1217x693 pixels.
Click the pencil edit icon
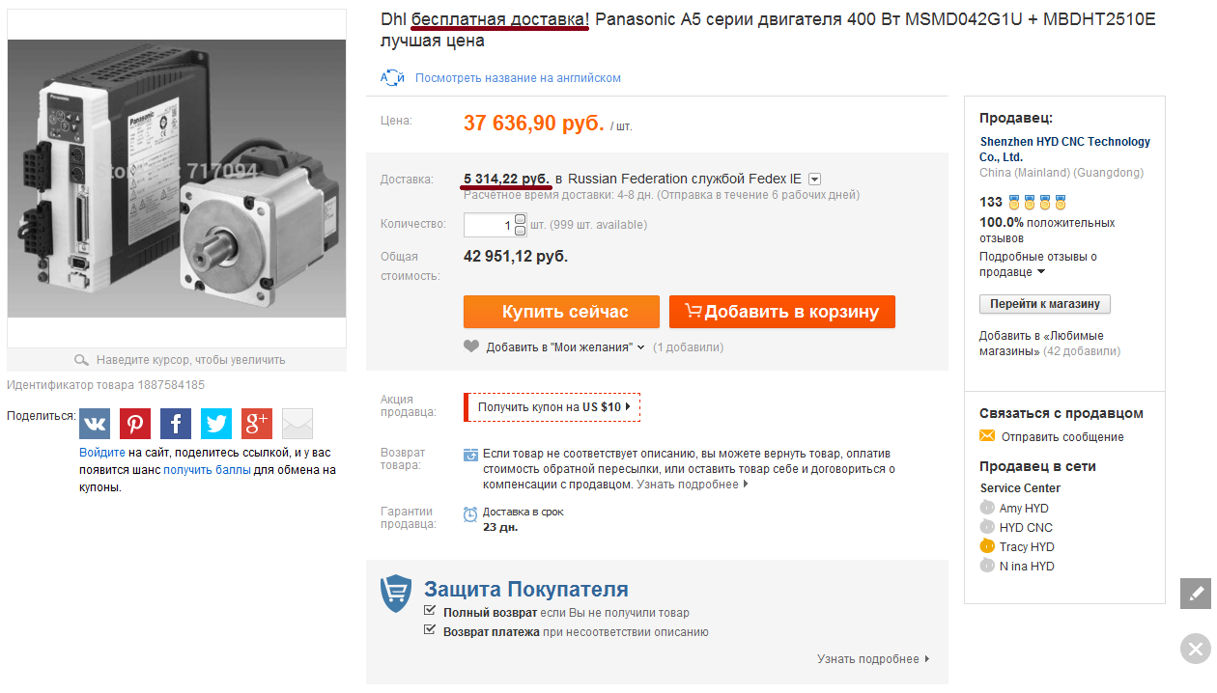[x=1196, y=593]
